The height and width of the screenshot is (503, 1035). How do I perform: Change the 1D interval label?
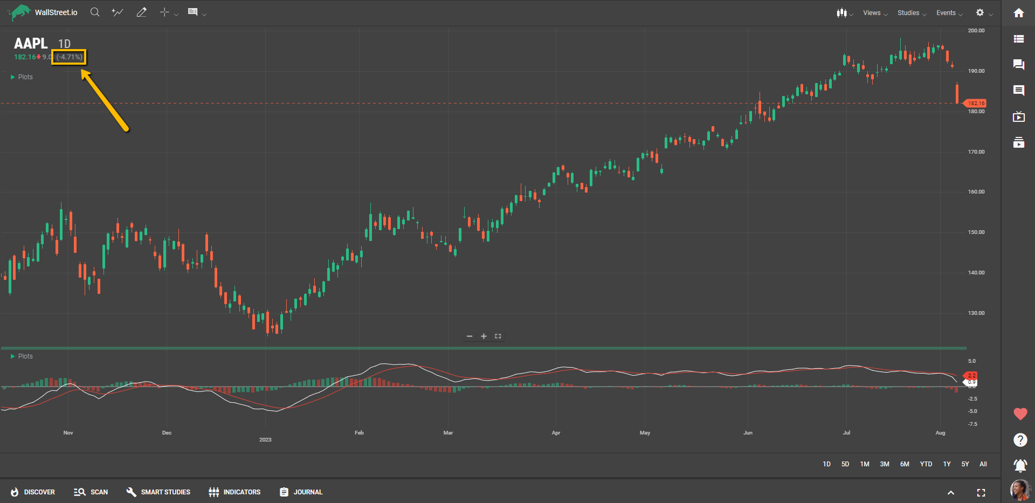(64, 44)
